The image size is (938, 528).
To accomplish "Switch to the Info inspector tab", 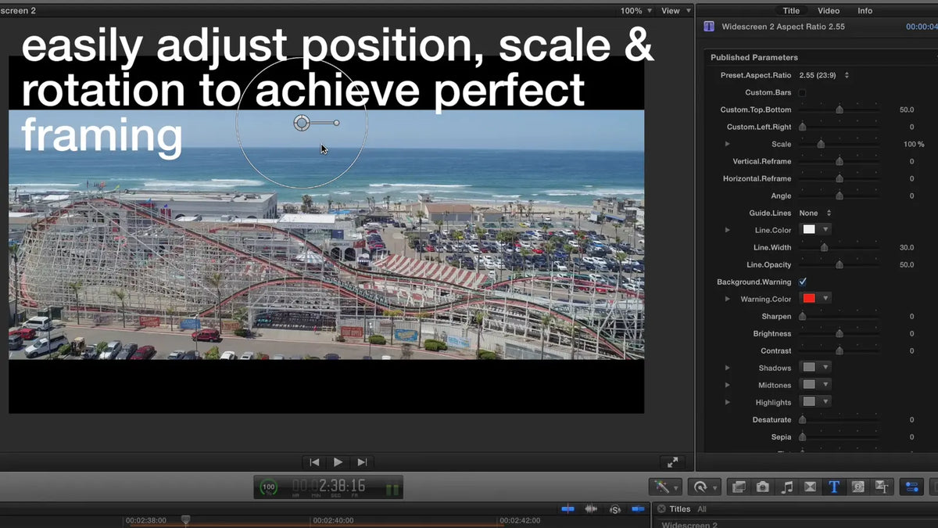I will coord(865,11).
